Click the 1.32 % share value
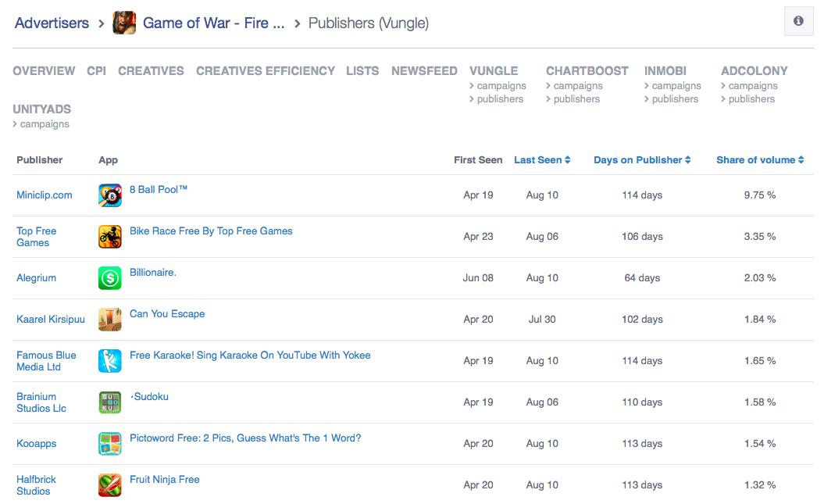This screenshot has height=504, width=824. (760, 485)
